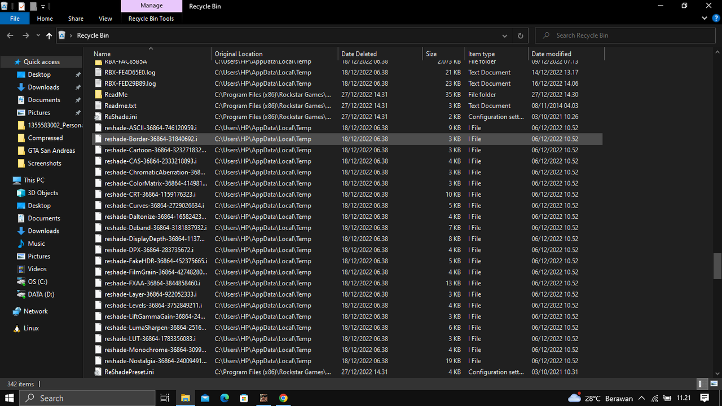This screenshot has height=406, width=722.
Task: Select RBX-FE4D65E0.log file
Action: (347, 72)
